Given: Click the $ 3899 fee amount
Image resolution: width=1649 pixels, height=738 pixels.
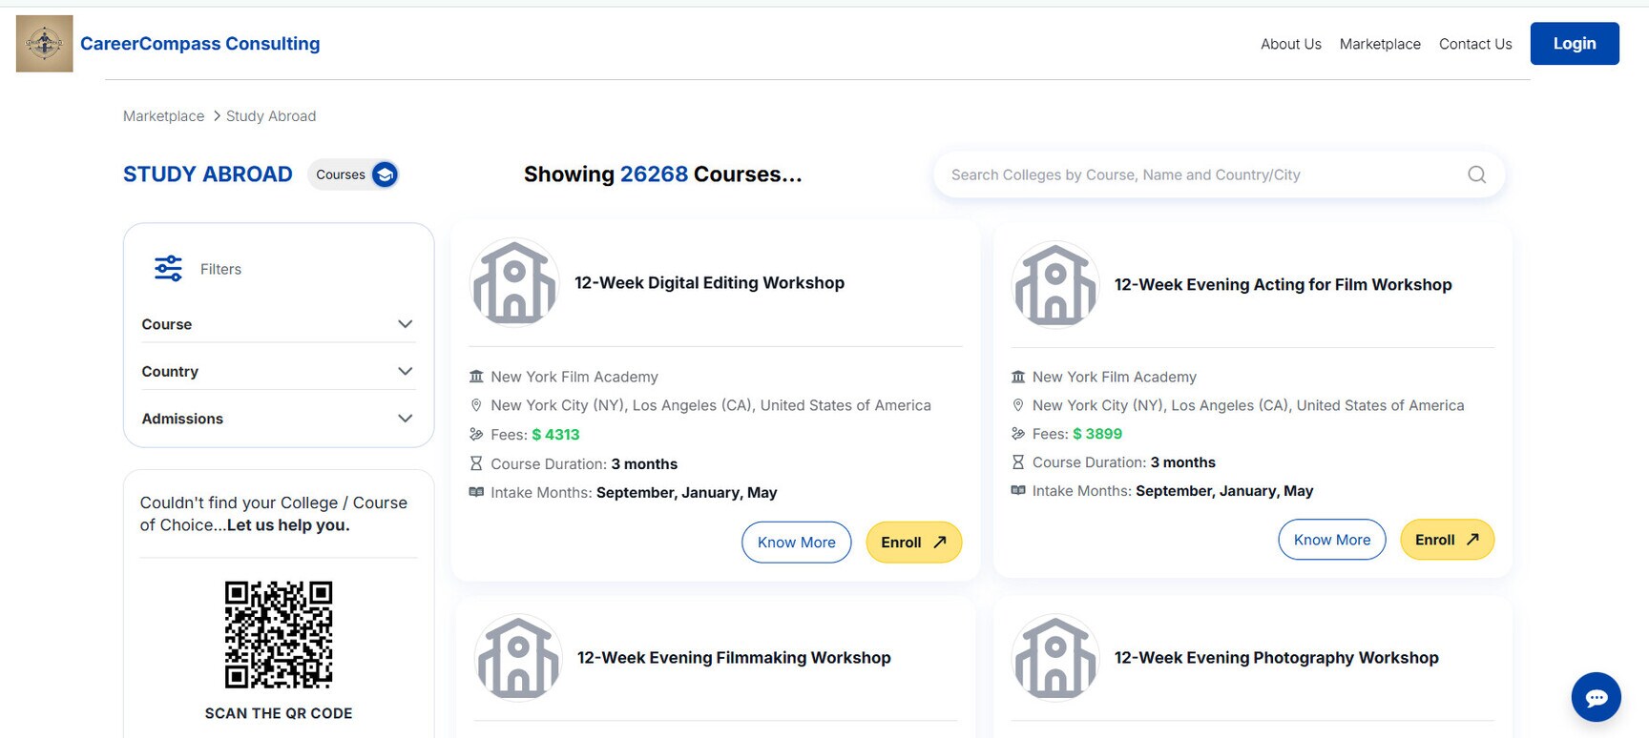Looking at the screenshot, I should coord(1097,434).
